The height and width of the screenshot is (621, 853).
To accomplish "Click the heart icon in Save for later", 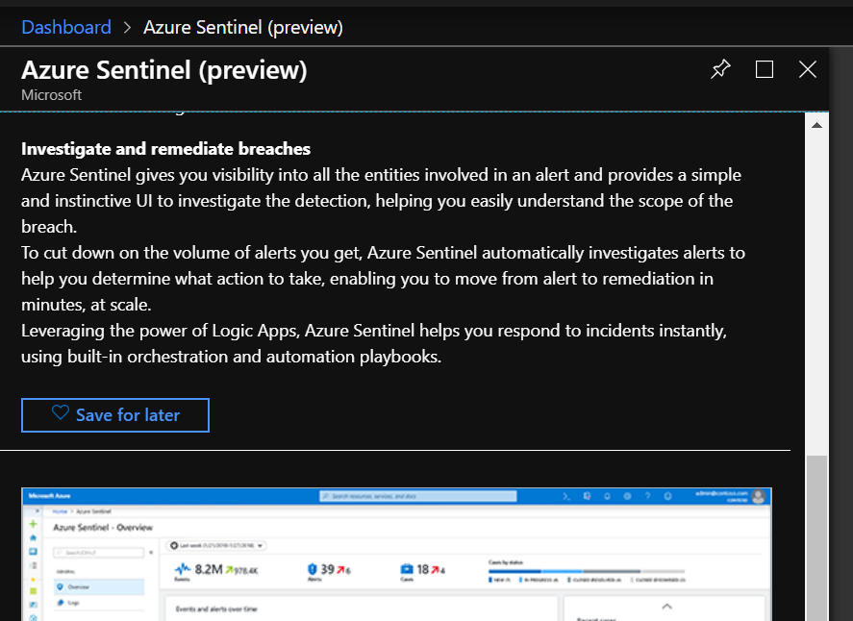I will [x=61, y=414].
